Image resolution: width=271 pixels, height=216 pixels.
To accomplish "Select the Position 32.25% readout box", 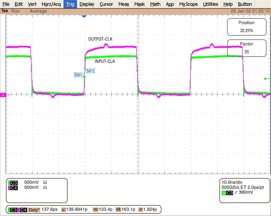I will [x=246, y=27].
